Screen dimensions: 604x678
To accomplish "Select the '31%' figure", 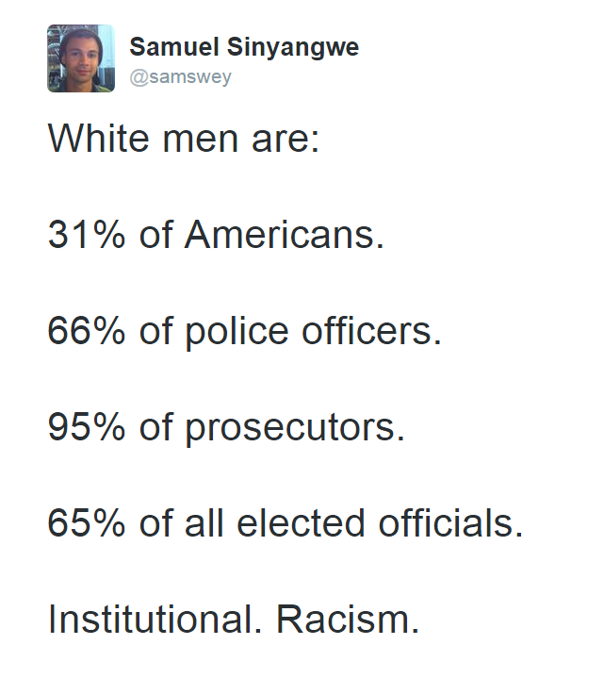I will point(87,235).
